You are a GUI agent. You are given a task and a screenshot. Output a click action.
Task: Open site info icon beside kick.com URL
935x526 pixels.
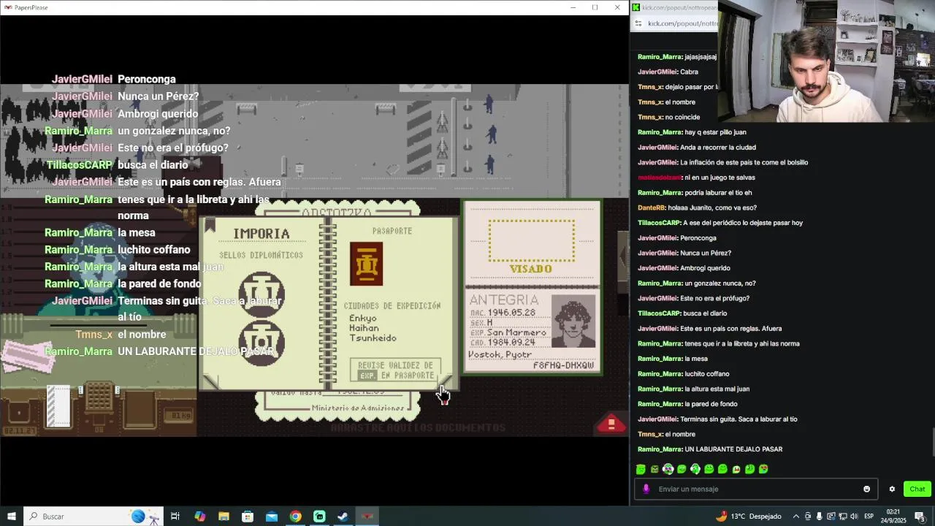[x=638, y=23]
